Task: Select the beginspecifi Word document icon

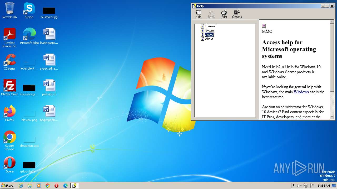Action: [49, 113]
